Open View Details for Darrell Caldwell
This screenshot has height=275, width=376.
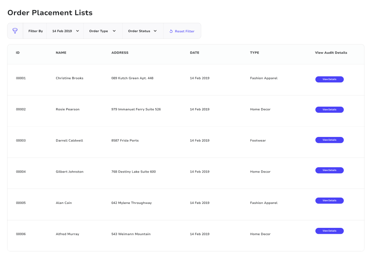329,140
